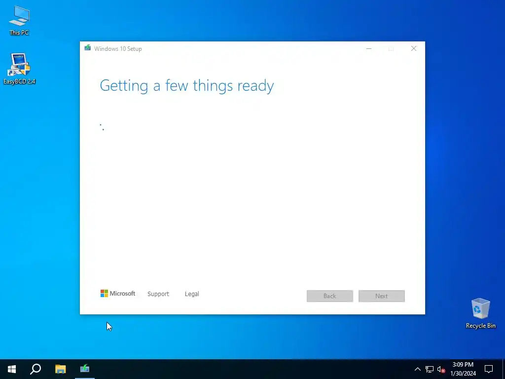Click the Show Desktop sliver at taskbar end
505x379 pixels.
[x=504, y=369]
